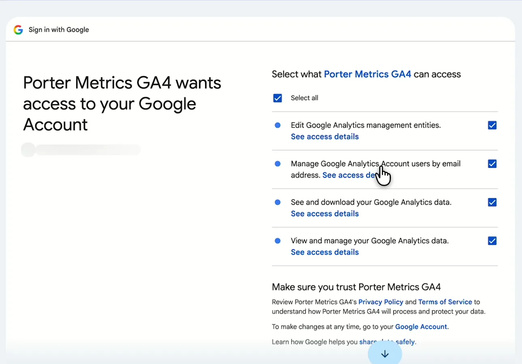Click the 'Select all' label text
The height and width of the screenshot is (364, 522).
[304, 98]
